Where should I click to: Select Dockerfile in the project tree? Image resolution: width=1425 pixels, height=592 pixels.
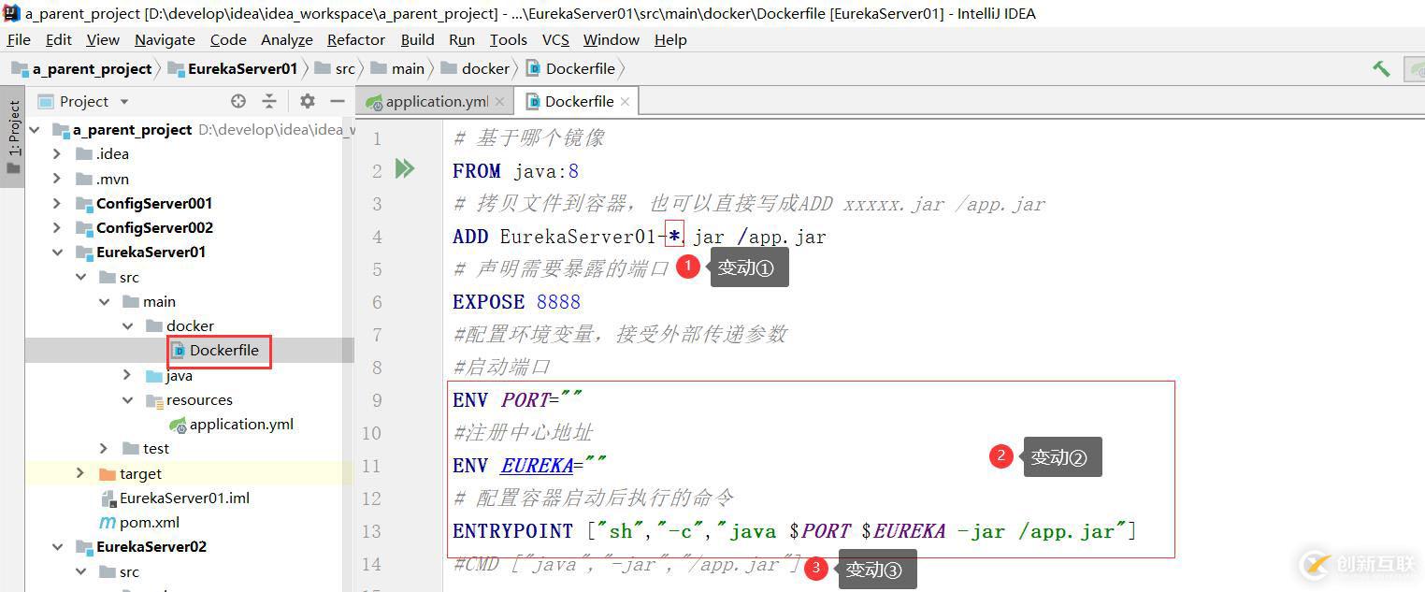pos(223,350)
